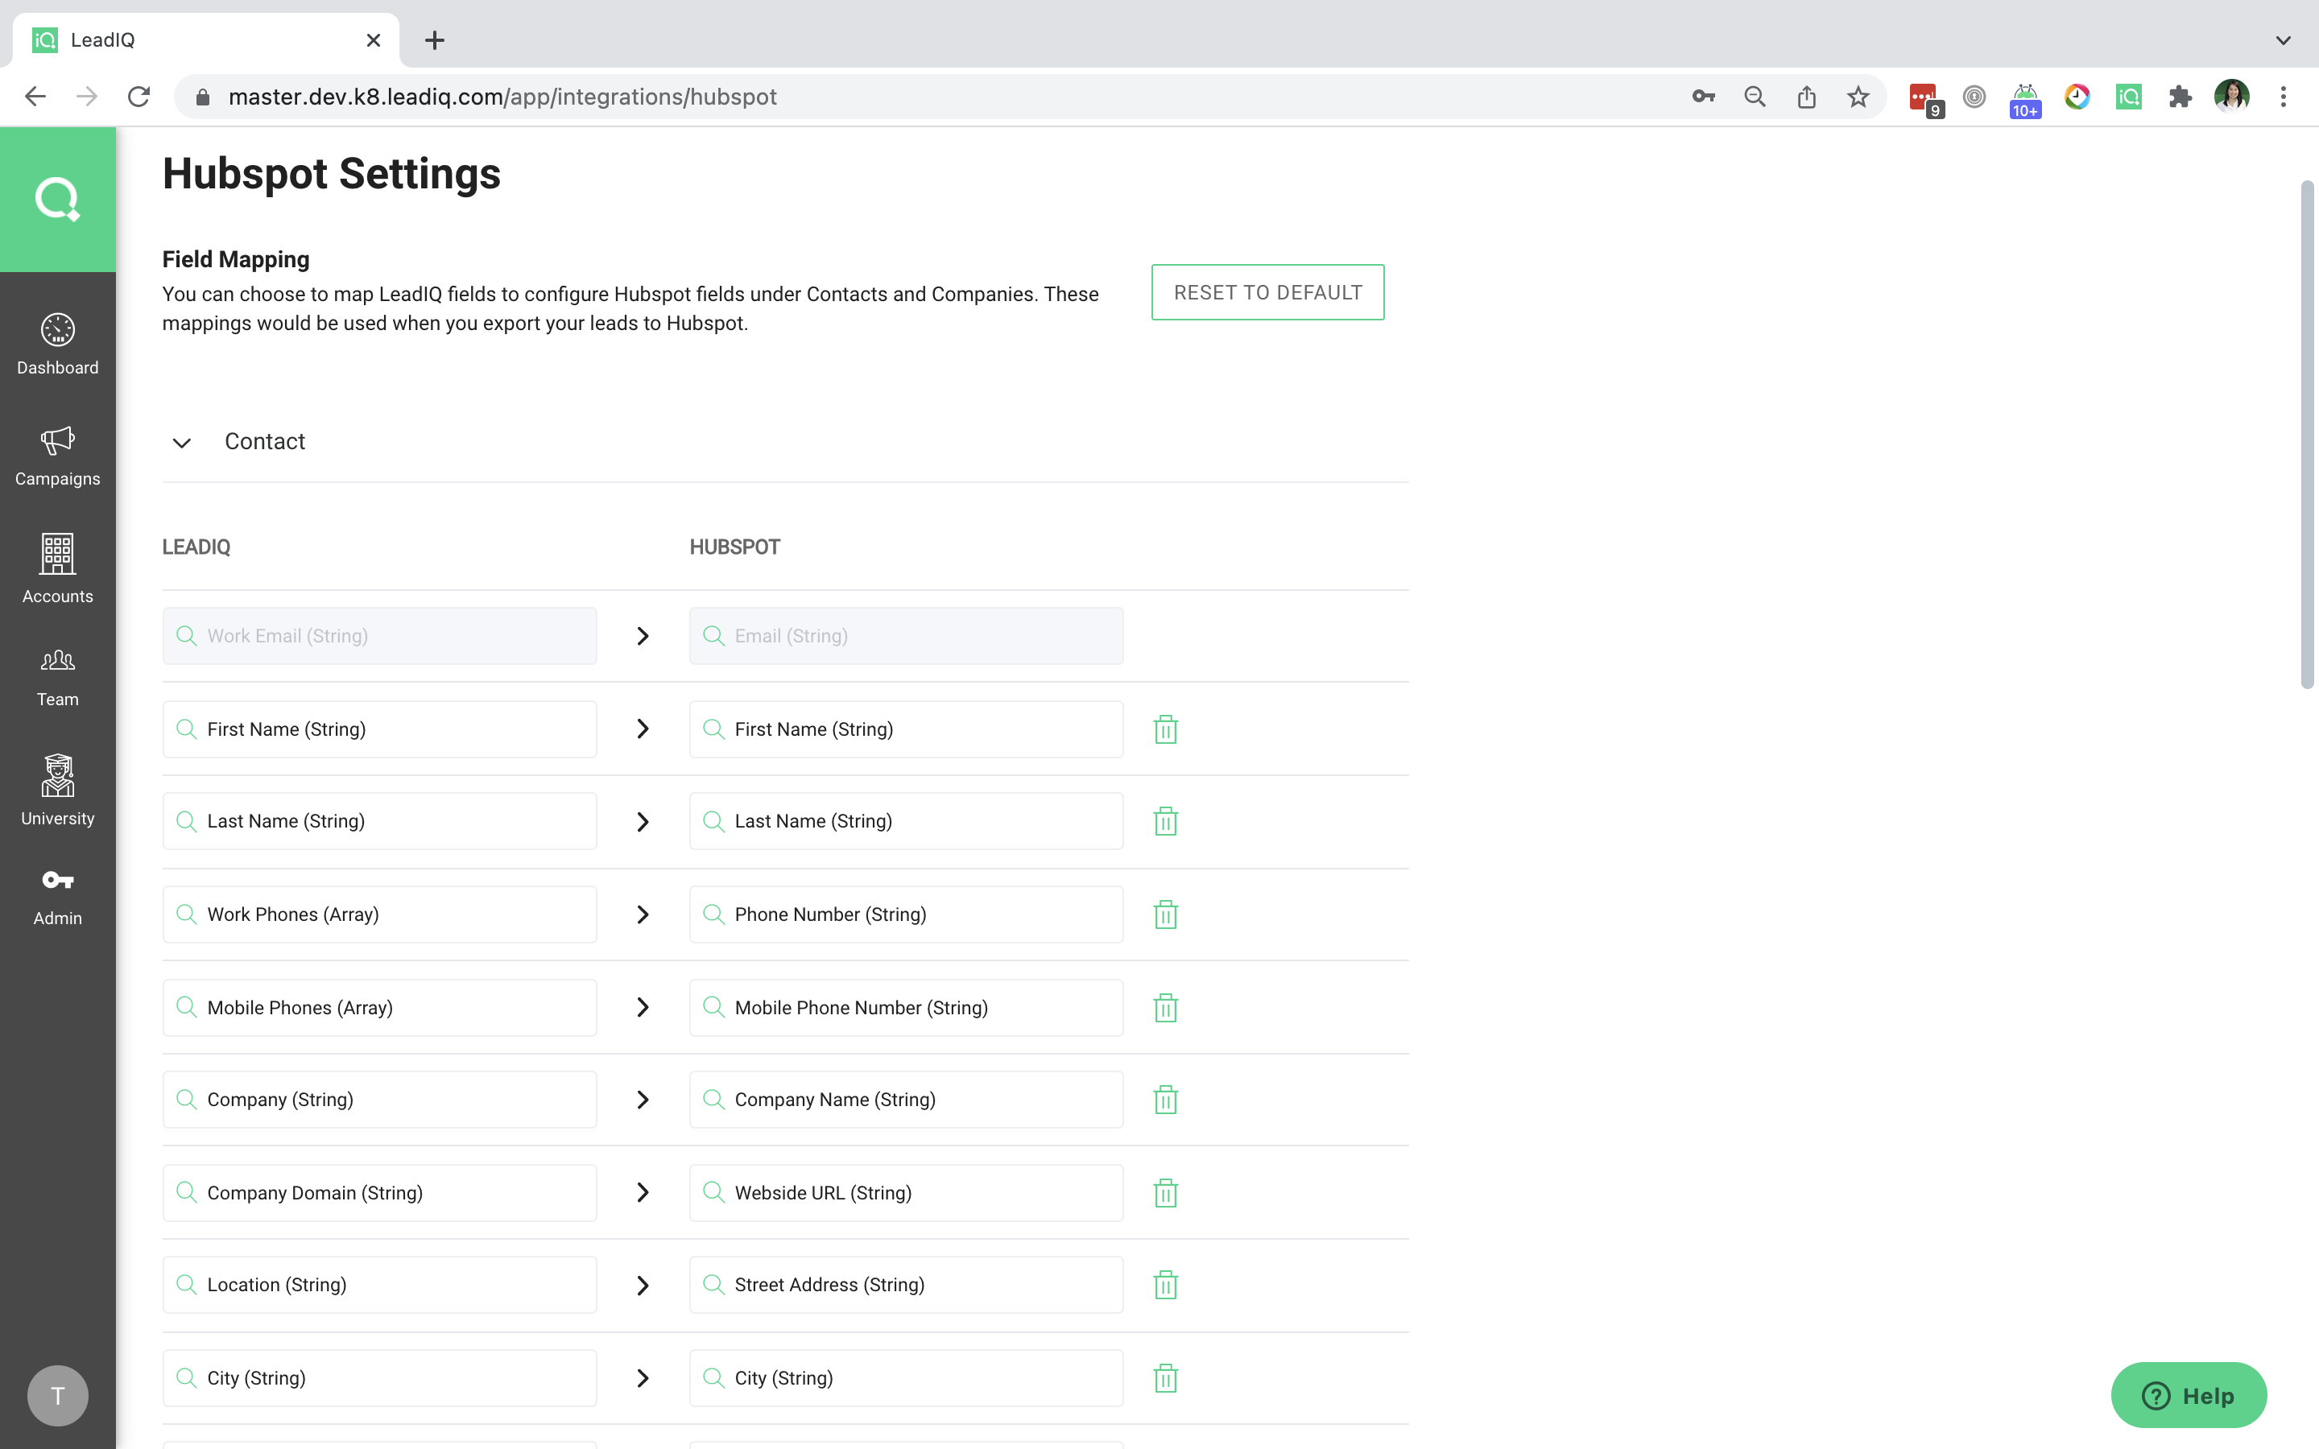Open the Accounts section
The width and height of the screenshot is (2319, 1449).
click(57, 568)
